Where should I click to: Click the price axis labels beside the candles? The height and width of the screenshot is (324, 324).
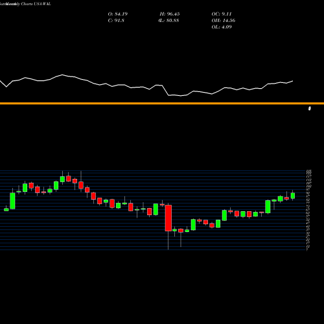(x=309, y=210)
